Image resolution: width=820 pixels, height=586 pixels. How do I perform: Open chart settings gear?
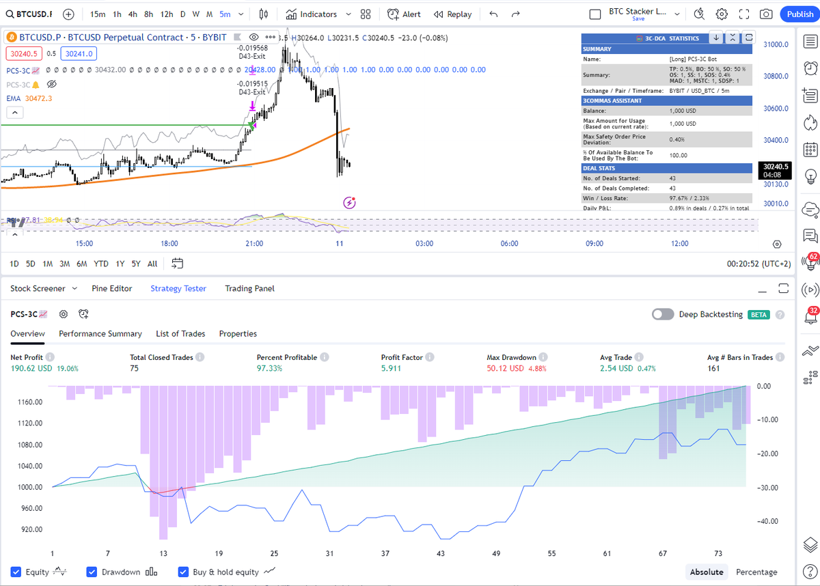click(x=722, y=14)
